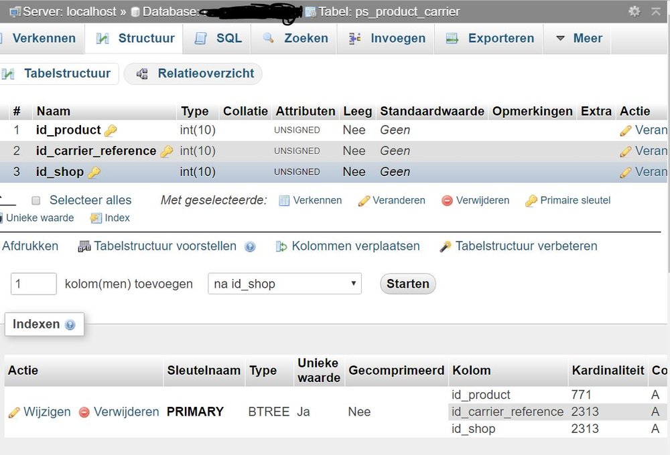Click the Tabelstructuur verbeteren wand icon
This screenshot has height=455, width=670.
click(446, 247)
